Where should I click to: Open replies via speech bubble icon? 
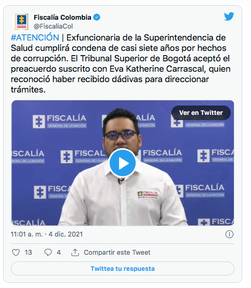click(48, 252)
